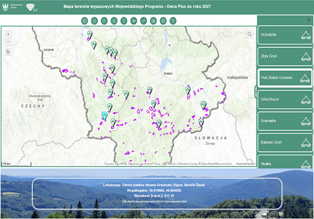Viewport: 314px width, 219px height.
Task: Click the SŁOWACJA country label
Action: [211, 138]
